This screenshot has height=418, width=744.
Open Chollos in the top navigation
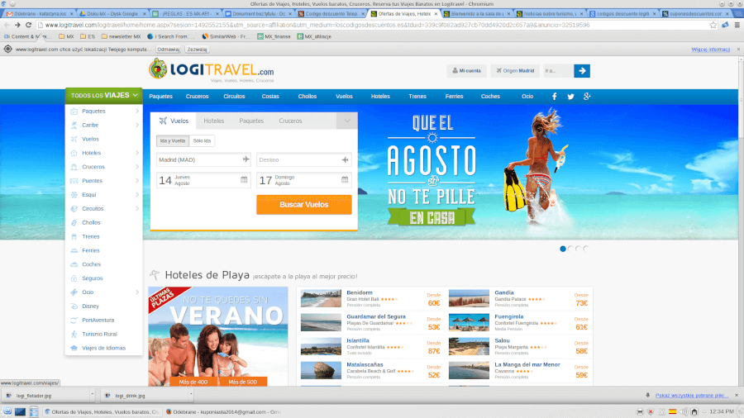[307, 96]
